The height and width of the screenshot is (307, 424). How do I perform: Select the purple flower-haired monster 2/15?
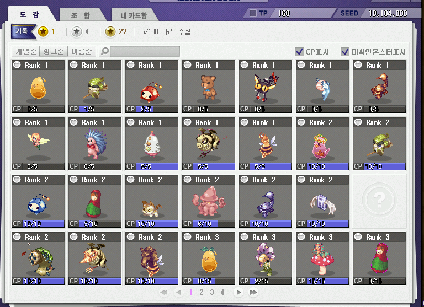coord(266,258)
